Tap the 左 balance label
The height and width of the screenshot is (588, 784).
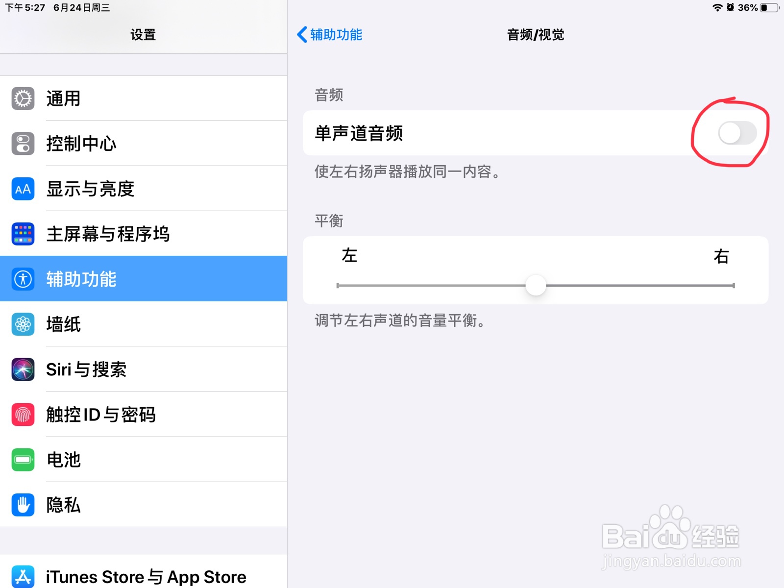point(349,255)
